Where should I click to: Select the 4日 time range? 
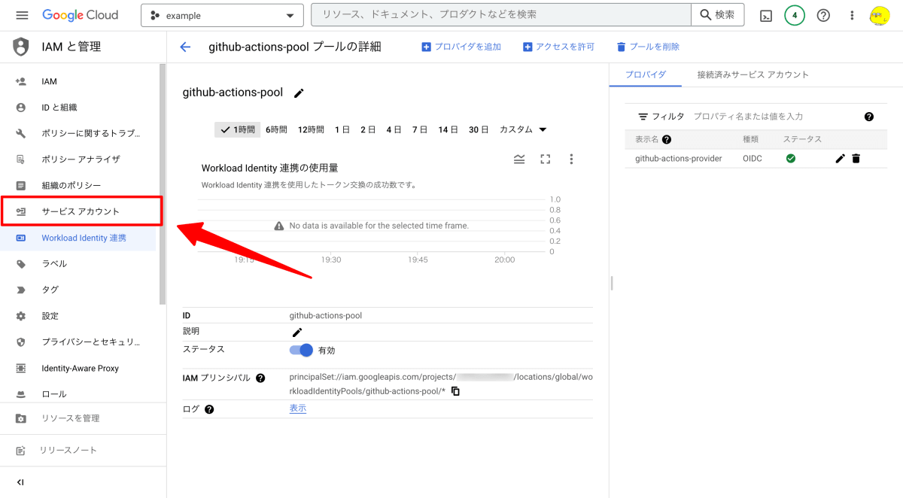point(394,129)
